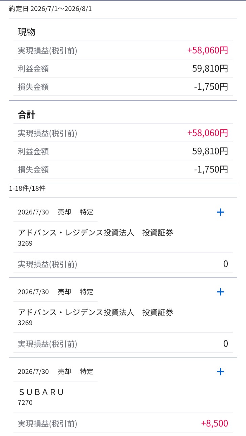This screenshot has height=436, width=246.
Task: Click 合計 利益金額 59,810円 row
Action: click(x=123, y=151)
